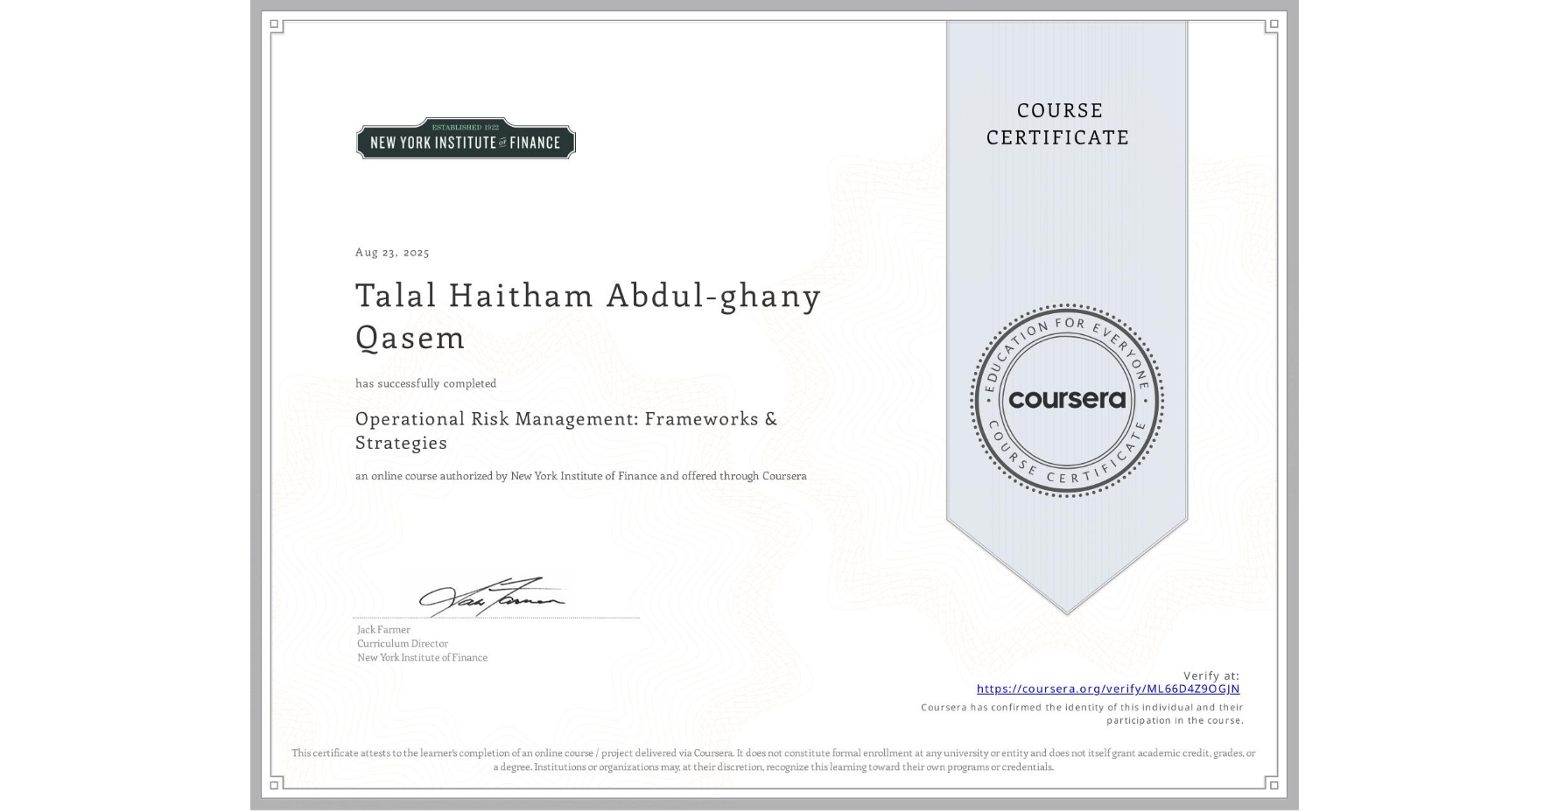Select the word 'Strategies' in course title
Screen dimensions: 1551x812
(x=401, y=443)
